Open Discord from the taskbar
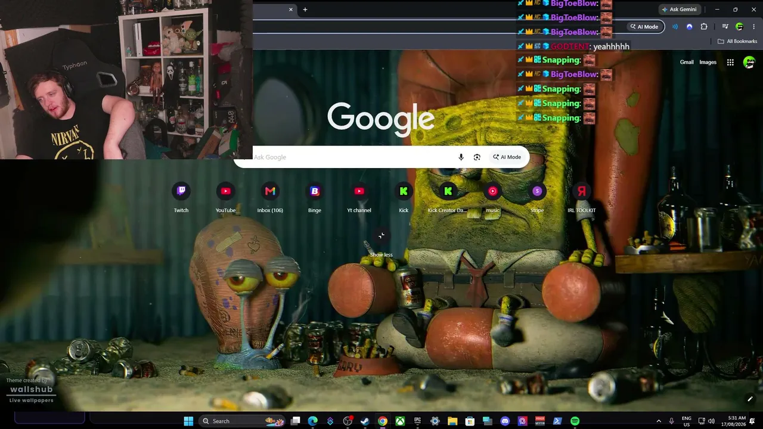763x429 pixels. tap(505, 421)
